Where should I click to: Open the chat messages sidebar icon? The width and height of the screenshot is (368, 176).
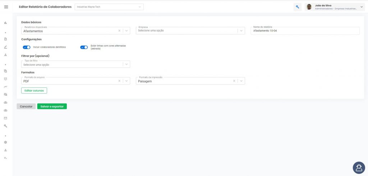click(x=5, y=94)
